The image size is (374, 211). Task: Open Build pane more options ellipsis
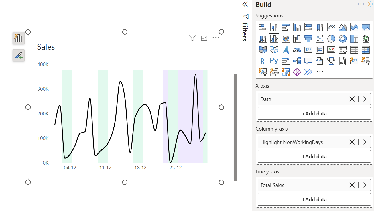361,4
